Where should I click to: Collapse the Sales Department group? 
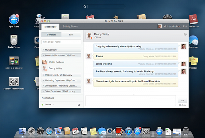(61, 91)
